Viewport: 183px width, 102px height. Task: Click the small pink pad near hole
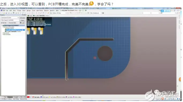pyautogui.click(x=95, y=58)
